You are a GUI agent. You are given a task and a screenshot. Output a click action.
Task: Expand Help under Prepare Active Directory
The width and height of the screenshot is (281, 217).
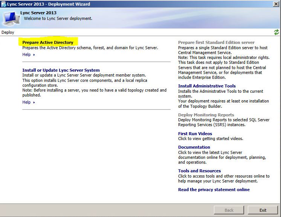click(x=29, y=54)
